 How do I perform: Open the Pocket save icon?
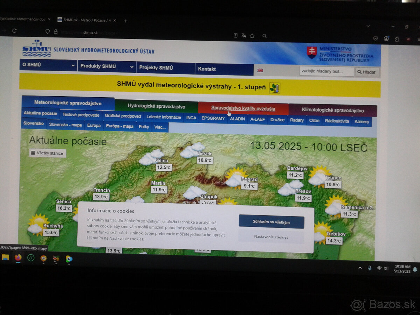pyautogui.click(x=376, y=38)
